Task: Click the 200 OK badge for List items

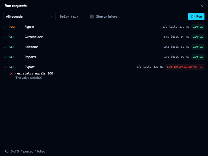Action: pos(198,47)
